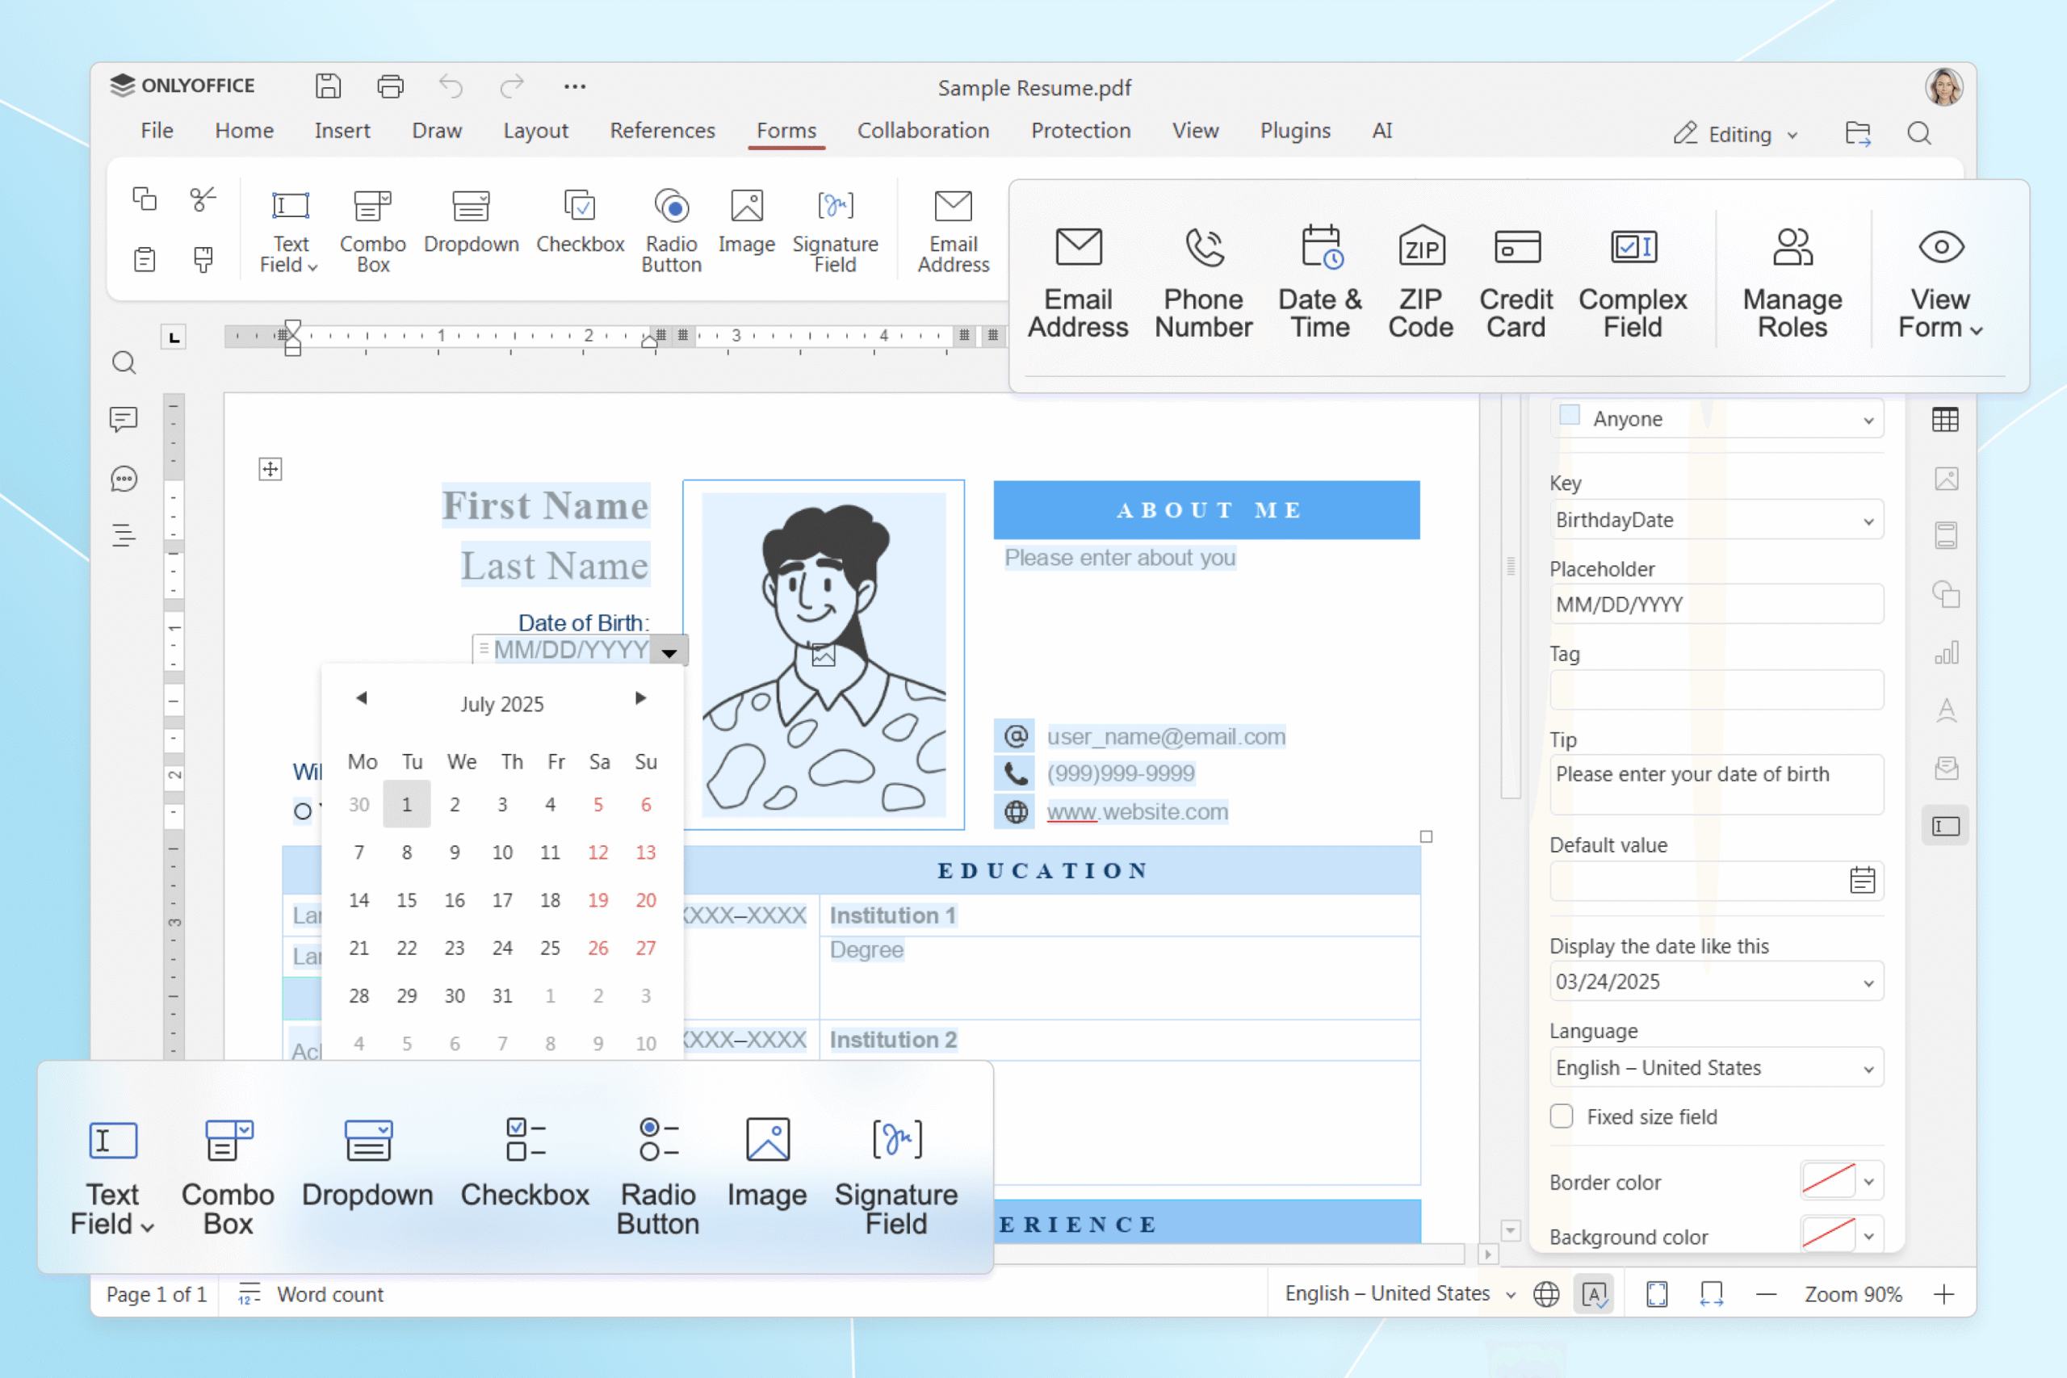
Task: Open the Comments panel in left sidebar
Action: pos(124,420)
